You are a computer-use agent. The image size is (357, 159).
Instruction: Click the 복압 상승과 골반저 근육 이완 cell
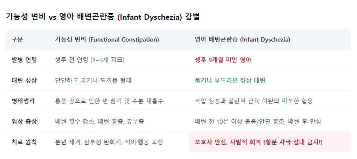(x=254, y=101)
